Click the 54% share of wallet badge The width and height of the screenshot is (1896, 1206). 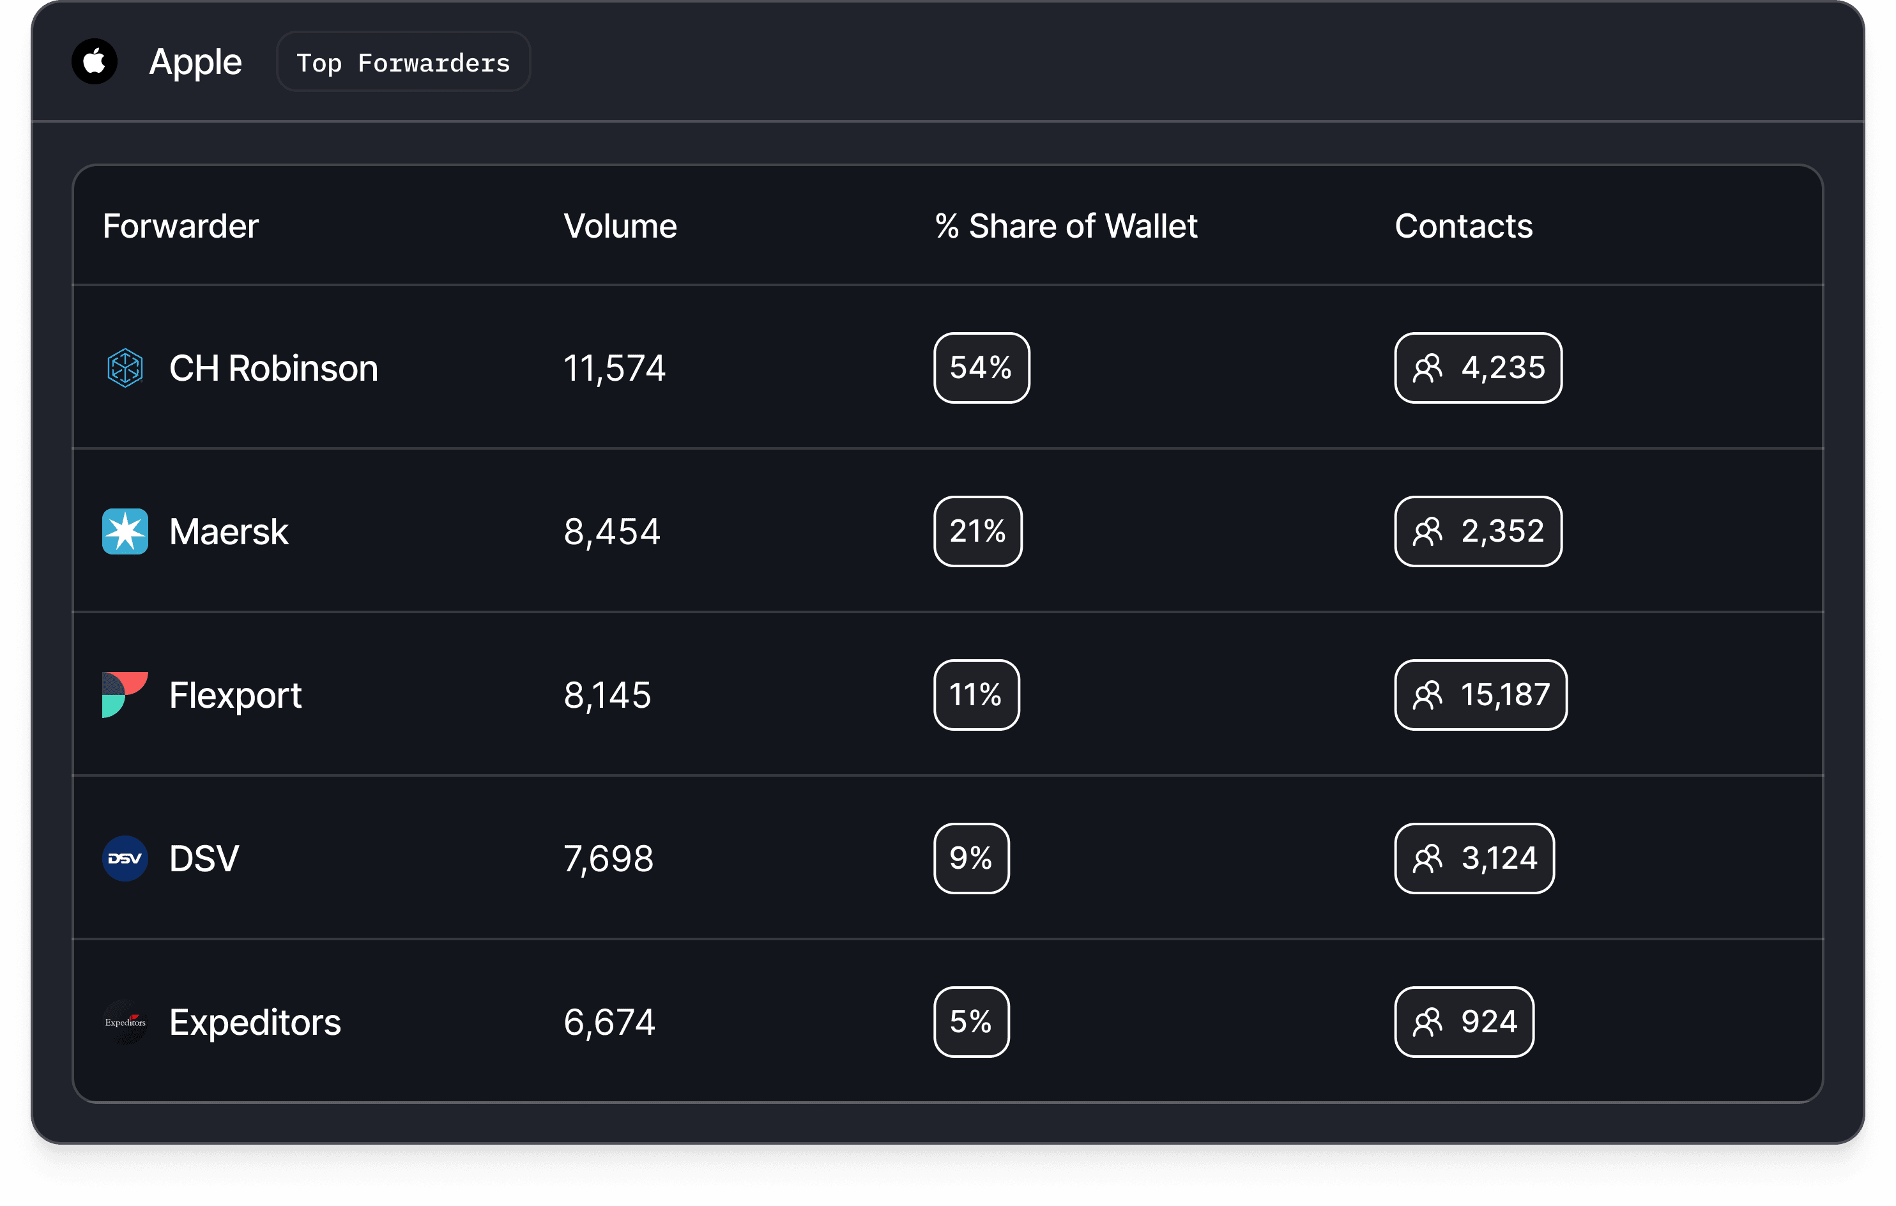[981, 368]
